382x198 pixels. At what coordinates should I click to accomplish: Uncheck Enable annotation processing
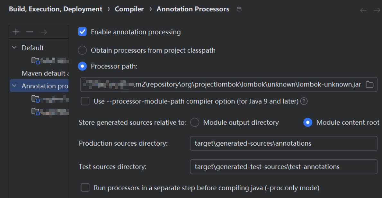(83, 32)
